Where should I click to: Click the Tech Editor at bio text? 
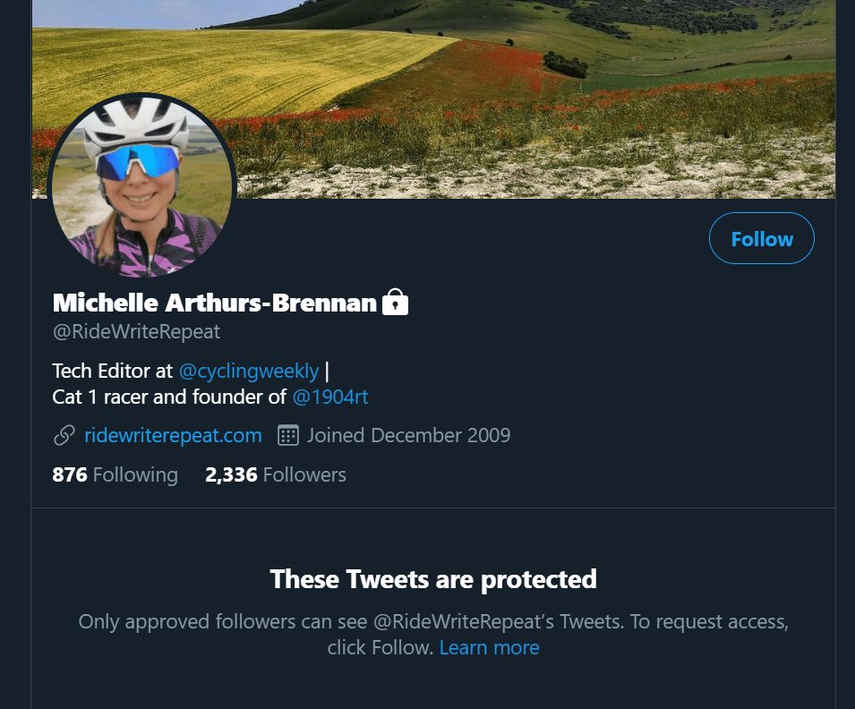(x=113, y=371)
